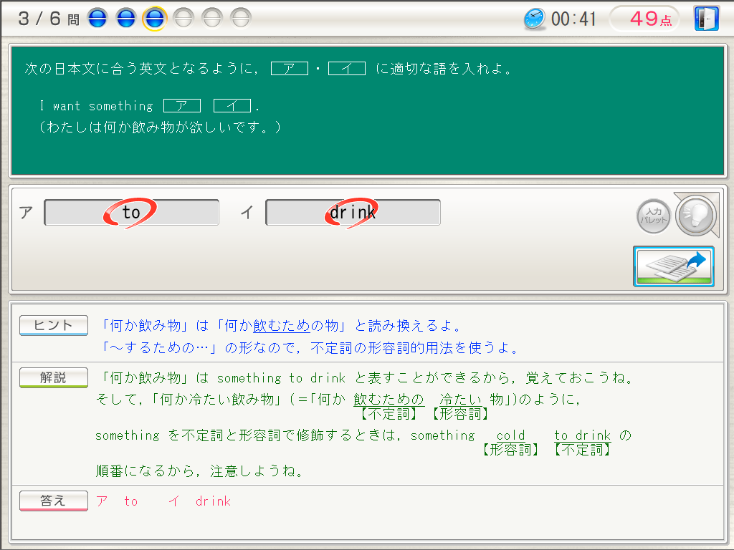Select the fifth gray progress circle

coord(212,19)
